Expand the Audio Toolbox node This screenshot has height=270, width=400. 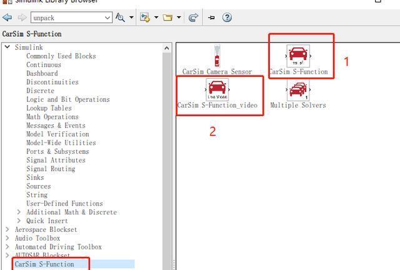pos(7,238)
